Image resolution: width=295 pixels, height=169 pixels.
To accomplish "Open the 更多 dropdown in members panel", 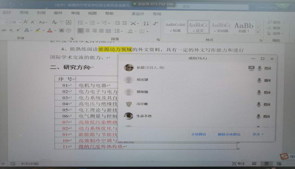I will click(258, 134).
